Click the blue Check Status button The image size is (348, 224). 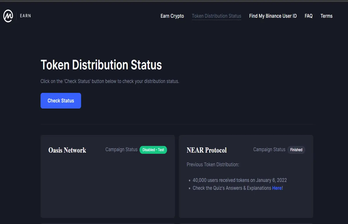coord(61,101)
